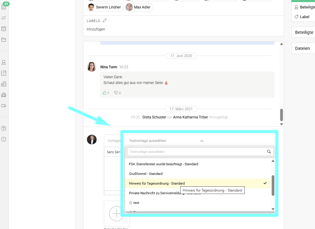Expand the 'Dateien' panel on the right
Viewport: 315px width, 229px height.
303,48
